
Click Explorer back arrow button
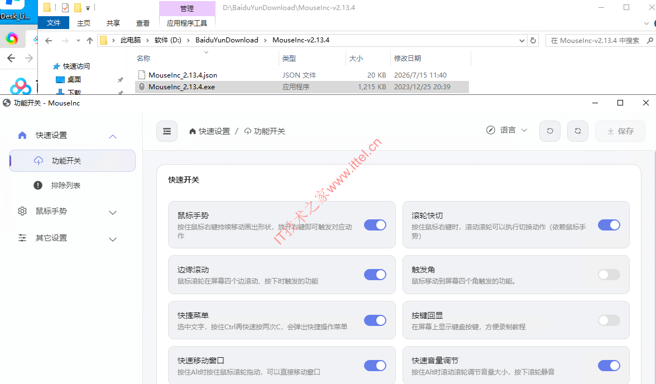49,41
